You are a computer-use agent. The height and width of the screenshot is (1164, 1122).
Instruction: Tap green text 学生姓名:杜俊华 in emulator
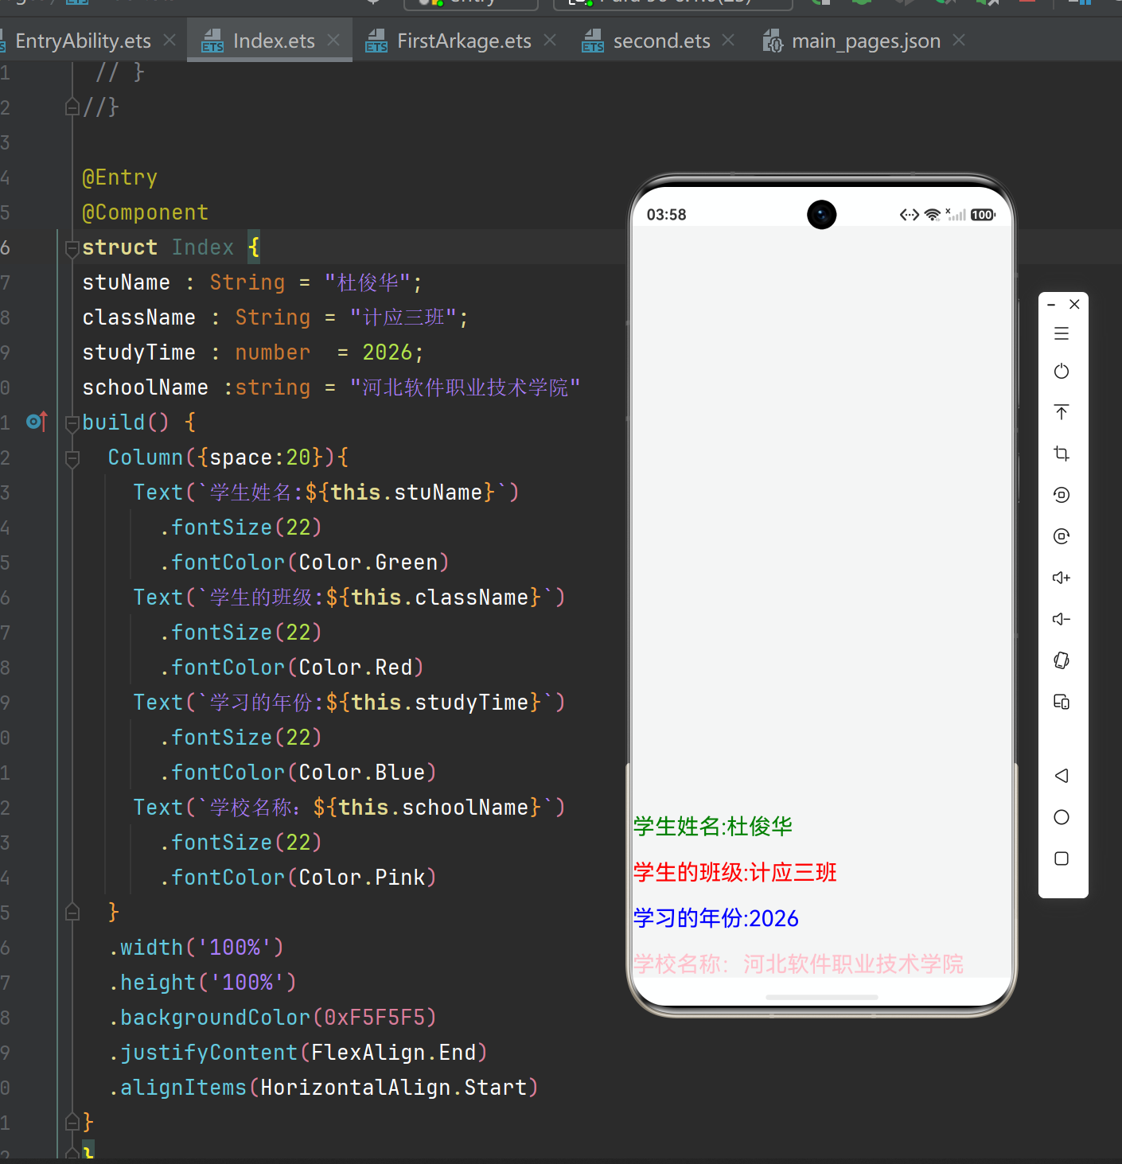click(713, 827)
